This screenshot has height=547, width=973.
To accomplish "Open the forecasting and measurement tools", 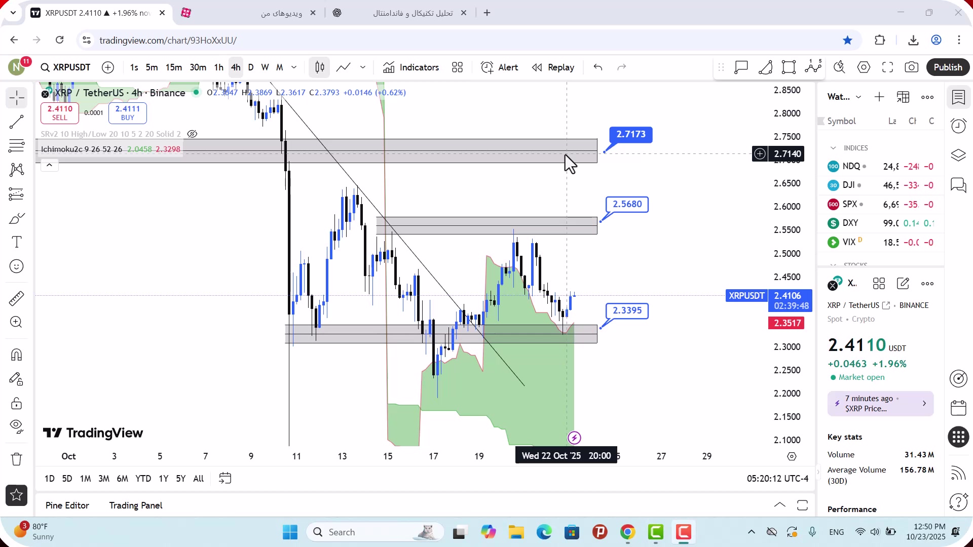I will tap(17, 194).
